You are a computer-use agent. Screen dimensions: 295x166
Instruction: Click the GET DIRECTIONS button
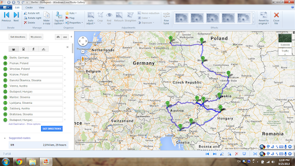pyautogui.click(x=52, y=129)
